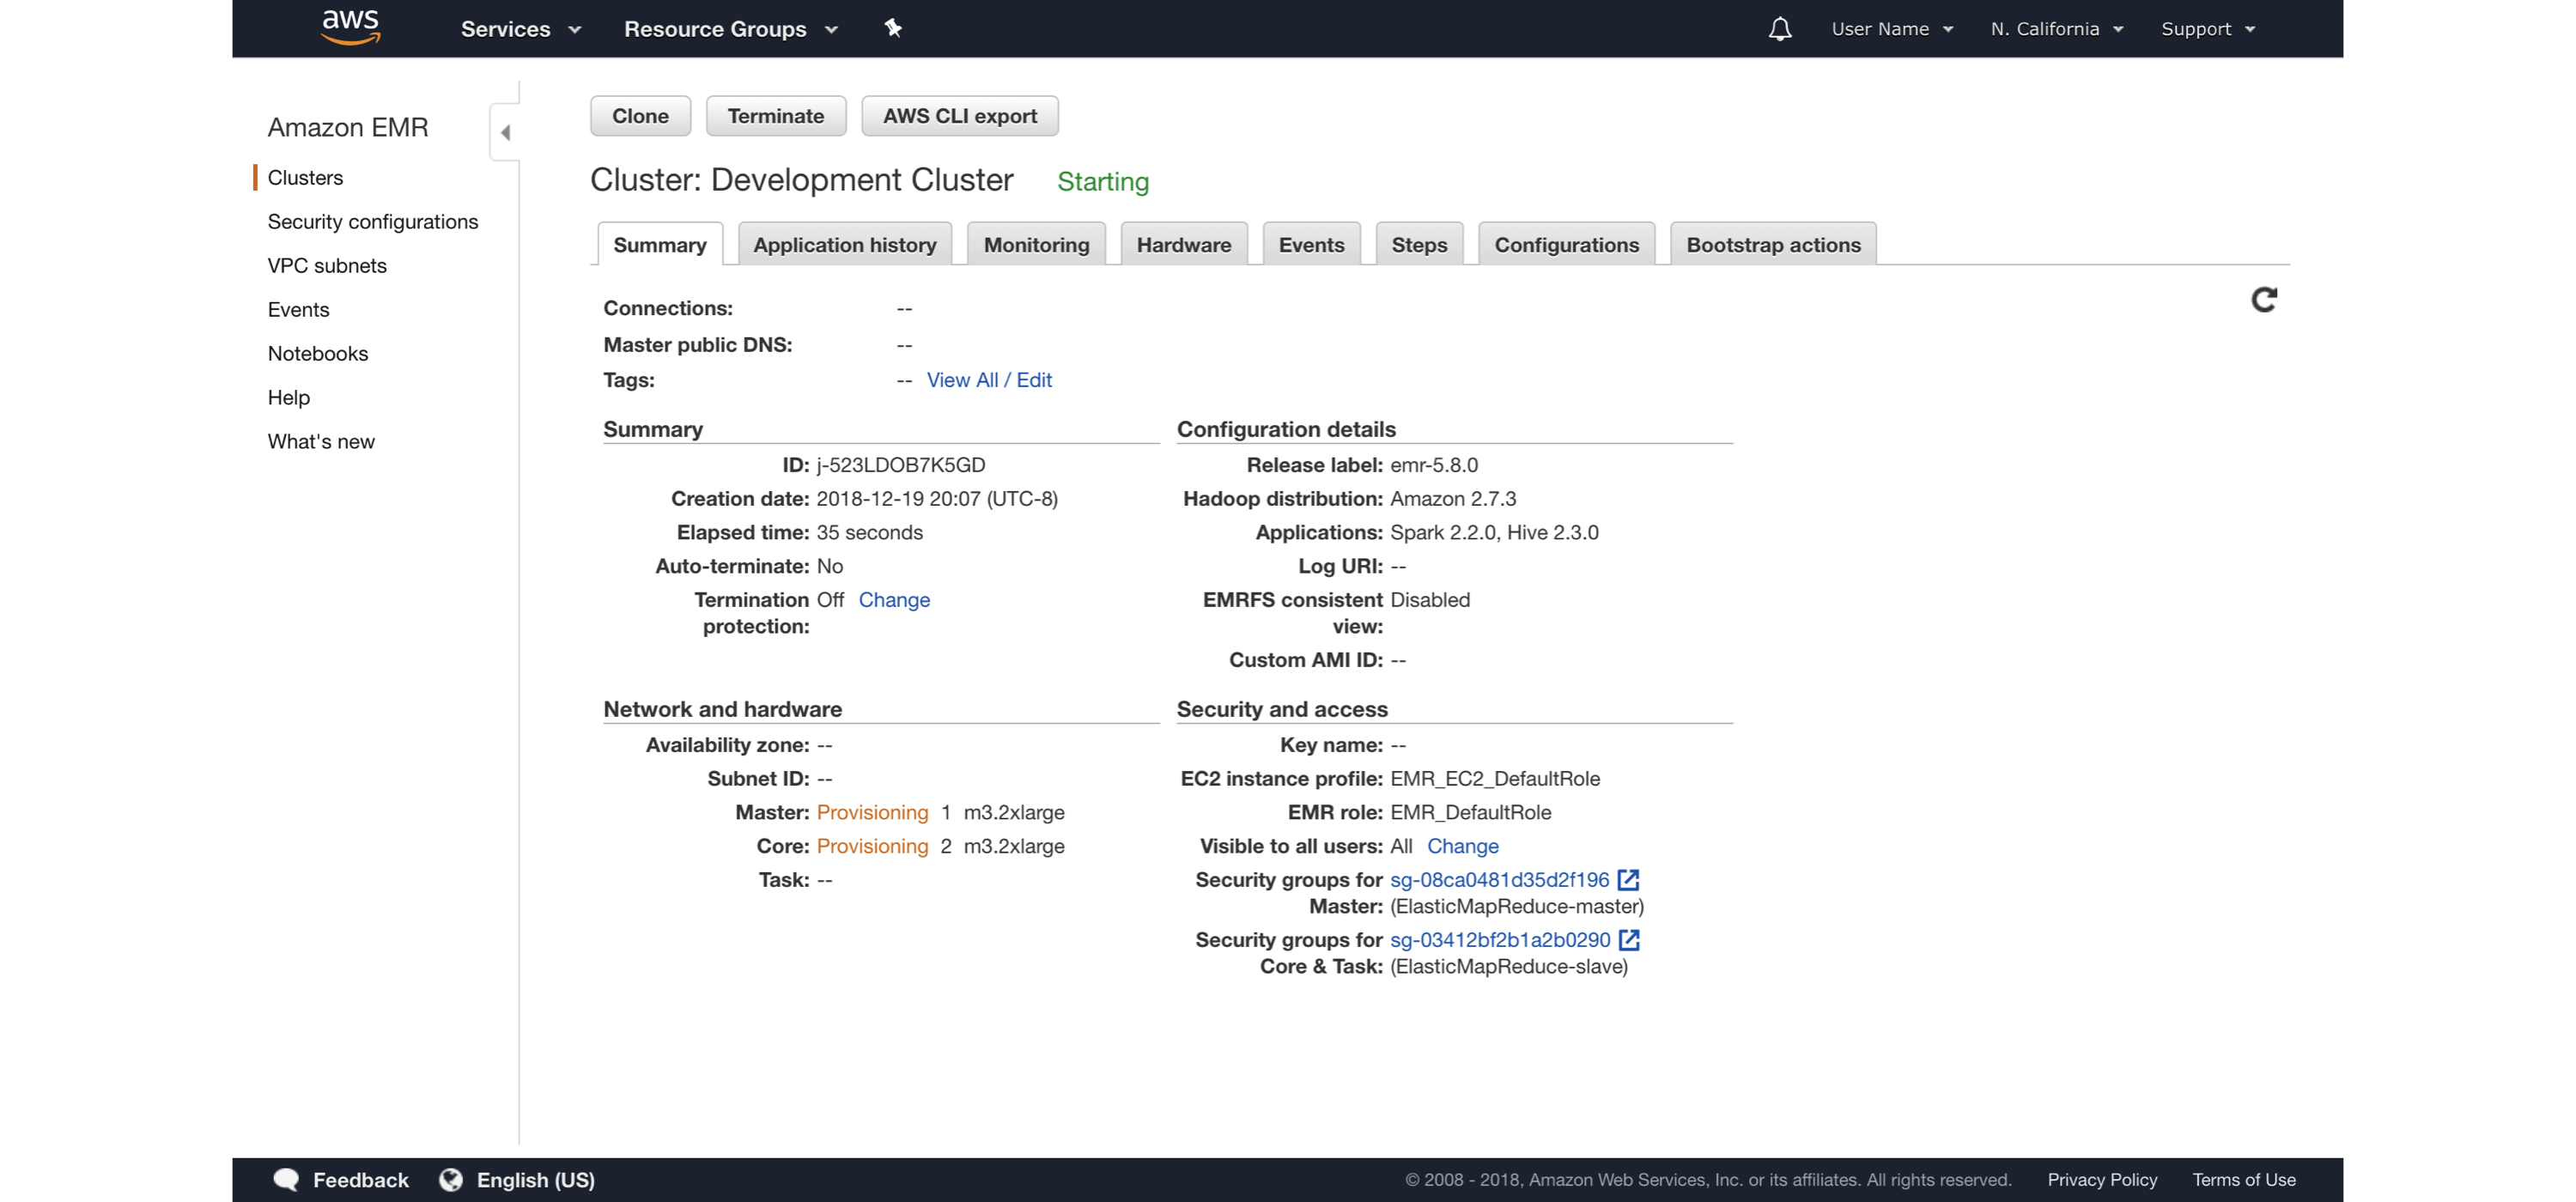Select Clusters in the sidebar
The width and height of the screenshot is (2576, 1202).
coord(305,178)
